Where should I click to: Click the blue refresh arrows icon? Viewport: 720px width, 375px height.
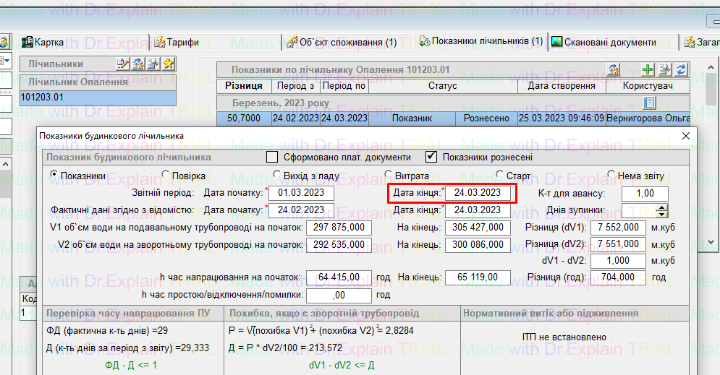[681, 70]
